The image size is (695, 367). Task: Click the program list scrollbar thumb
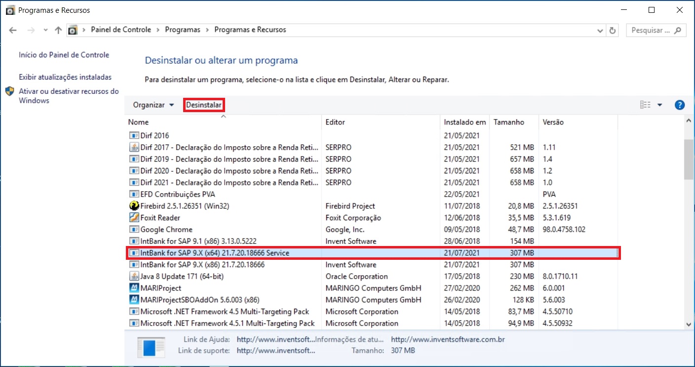(689, 159)
